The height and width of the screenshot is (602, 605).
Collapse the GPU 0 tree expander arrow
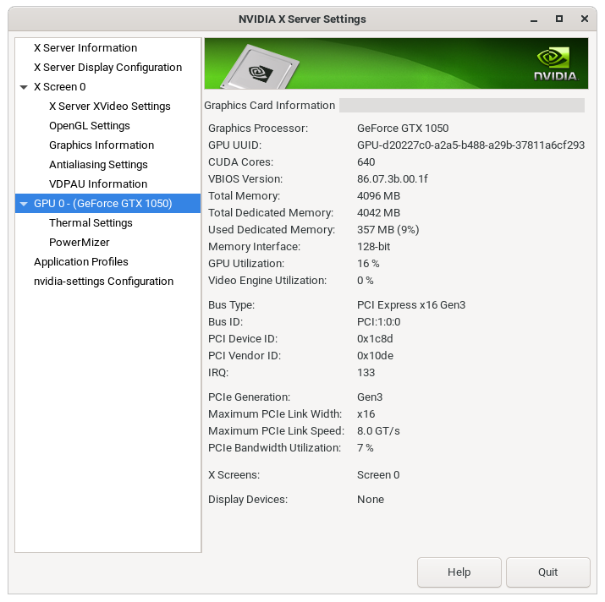pos(24,204)
